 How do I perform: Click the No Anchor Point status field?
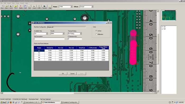[x=34, y=100]
